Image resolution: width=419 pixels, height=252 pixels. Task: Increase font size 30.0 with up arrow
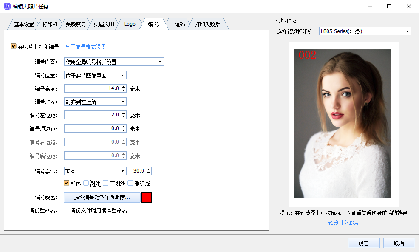click(148, 169)
